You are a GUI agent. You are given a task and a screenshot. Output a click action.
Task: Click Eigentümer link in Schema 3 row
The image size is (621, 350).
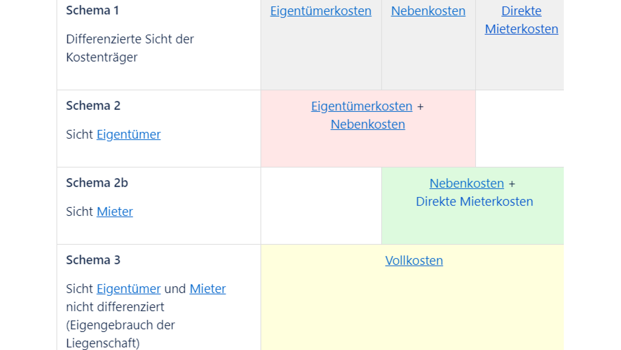click(x=129, y=289)
